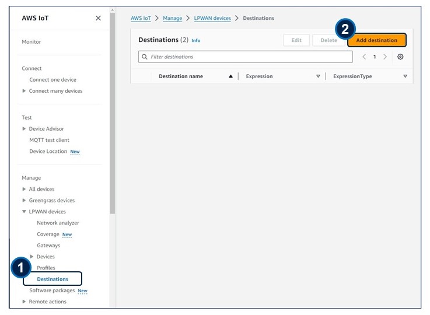Screen dimensions: 430x315
Task: Open Coverage page
Action: [48, 234]
